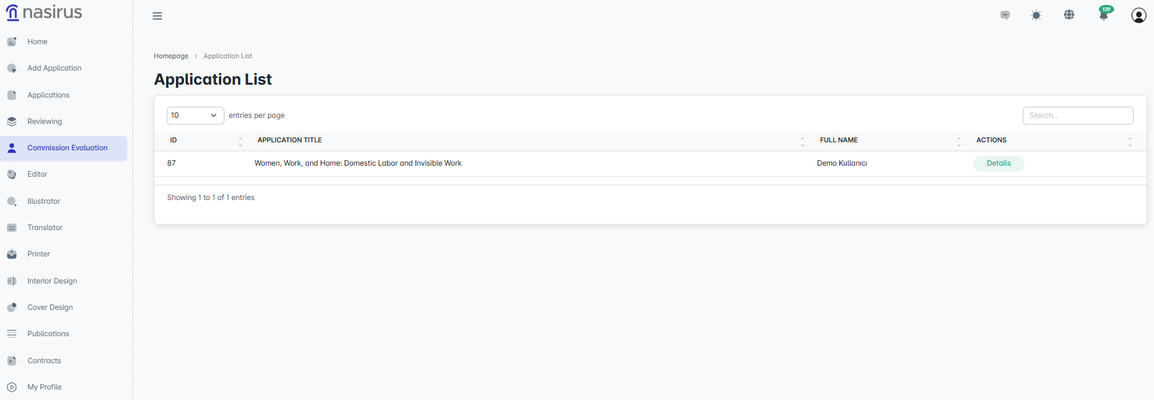Go to Publications in the sidebar
The image size is (1154, 400).
pyautogui.click(x=48, y=334)
